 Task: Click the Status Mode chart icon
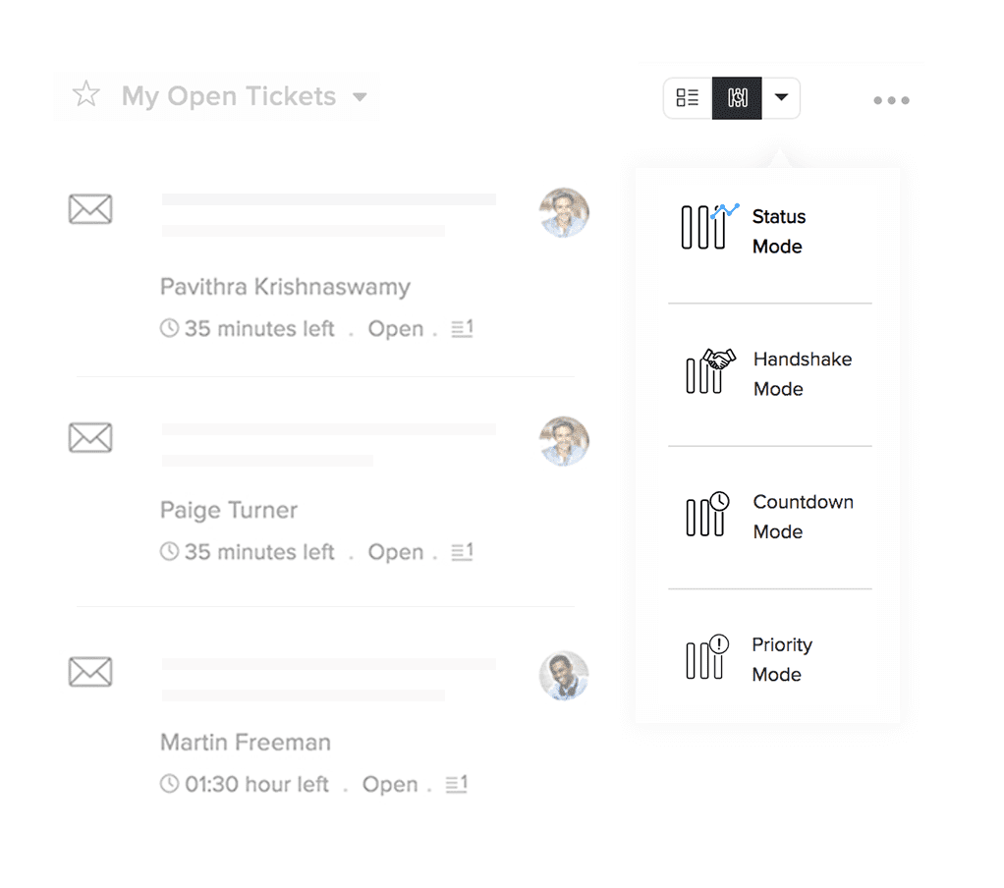point(708,226)
